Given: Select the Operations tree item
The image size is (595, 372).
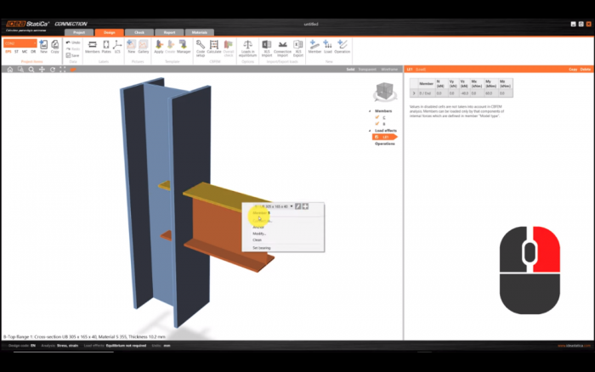Looking at the screenshot, I should [x=385, y=144].
